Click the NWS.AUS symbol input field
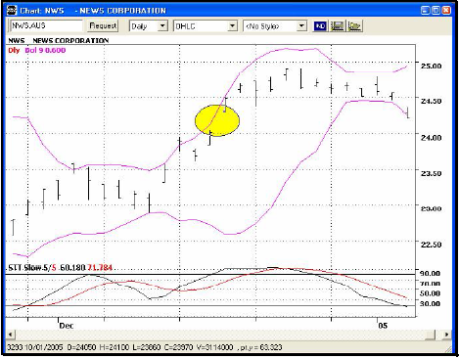The image size is (459, 358). (46, 25)
